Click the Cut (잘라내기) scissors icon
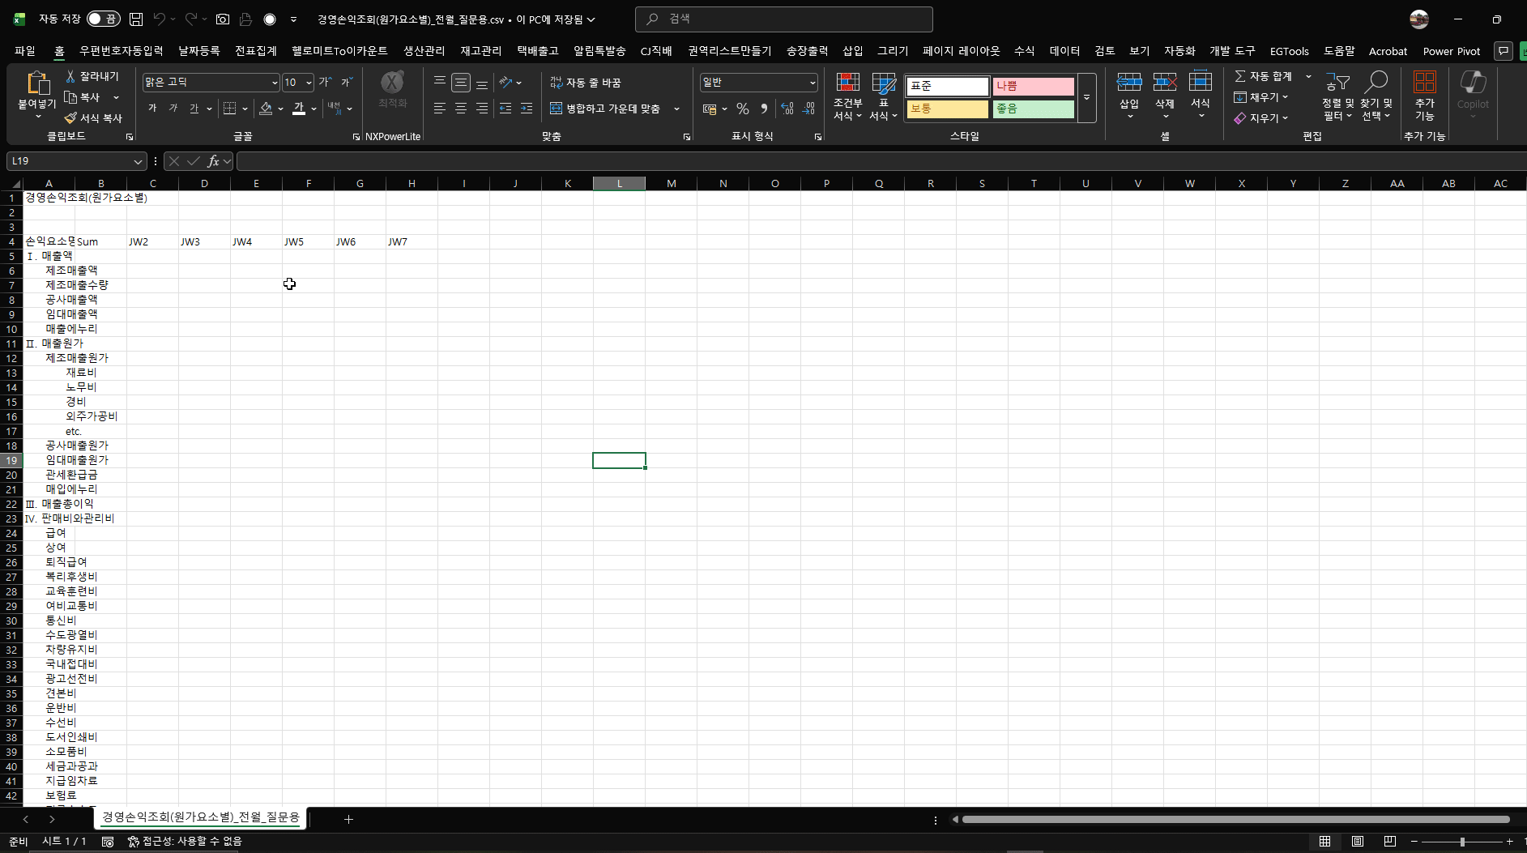Image resolution: width=1527 pixels, height=853 pixels. coord(70,76)
